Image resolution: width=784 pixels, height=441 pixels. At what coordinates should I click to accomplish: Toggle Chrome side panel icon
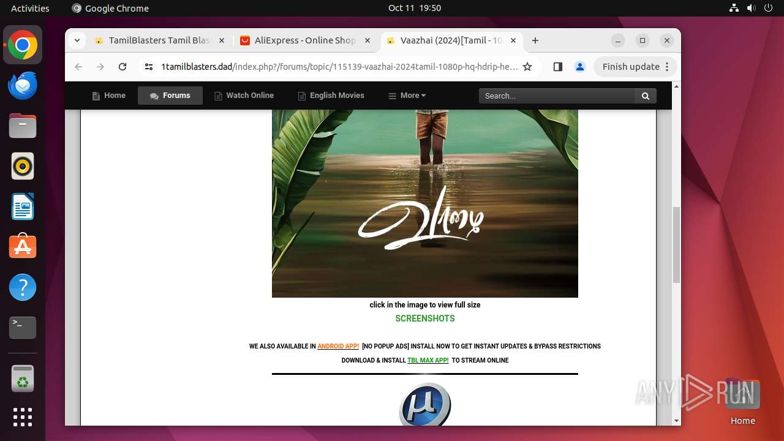557,67
